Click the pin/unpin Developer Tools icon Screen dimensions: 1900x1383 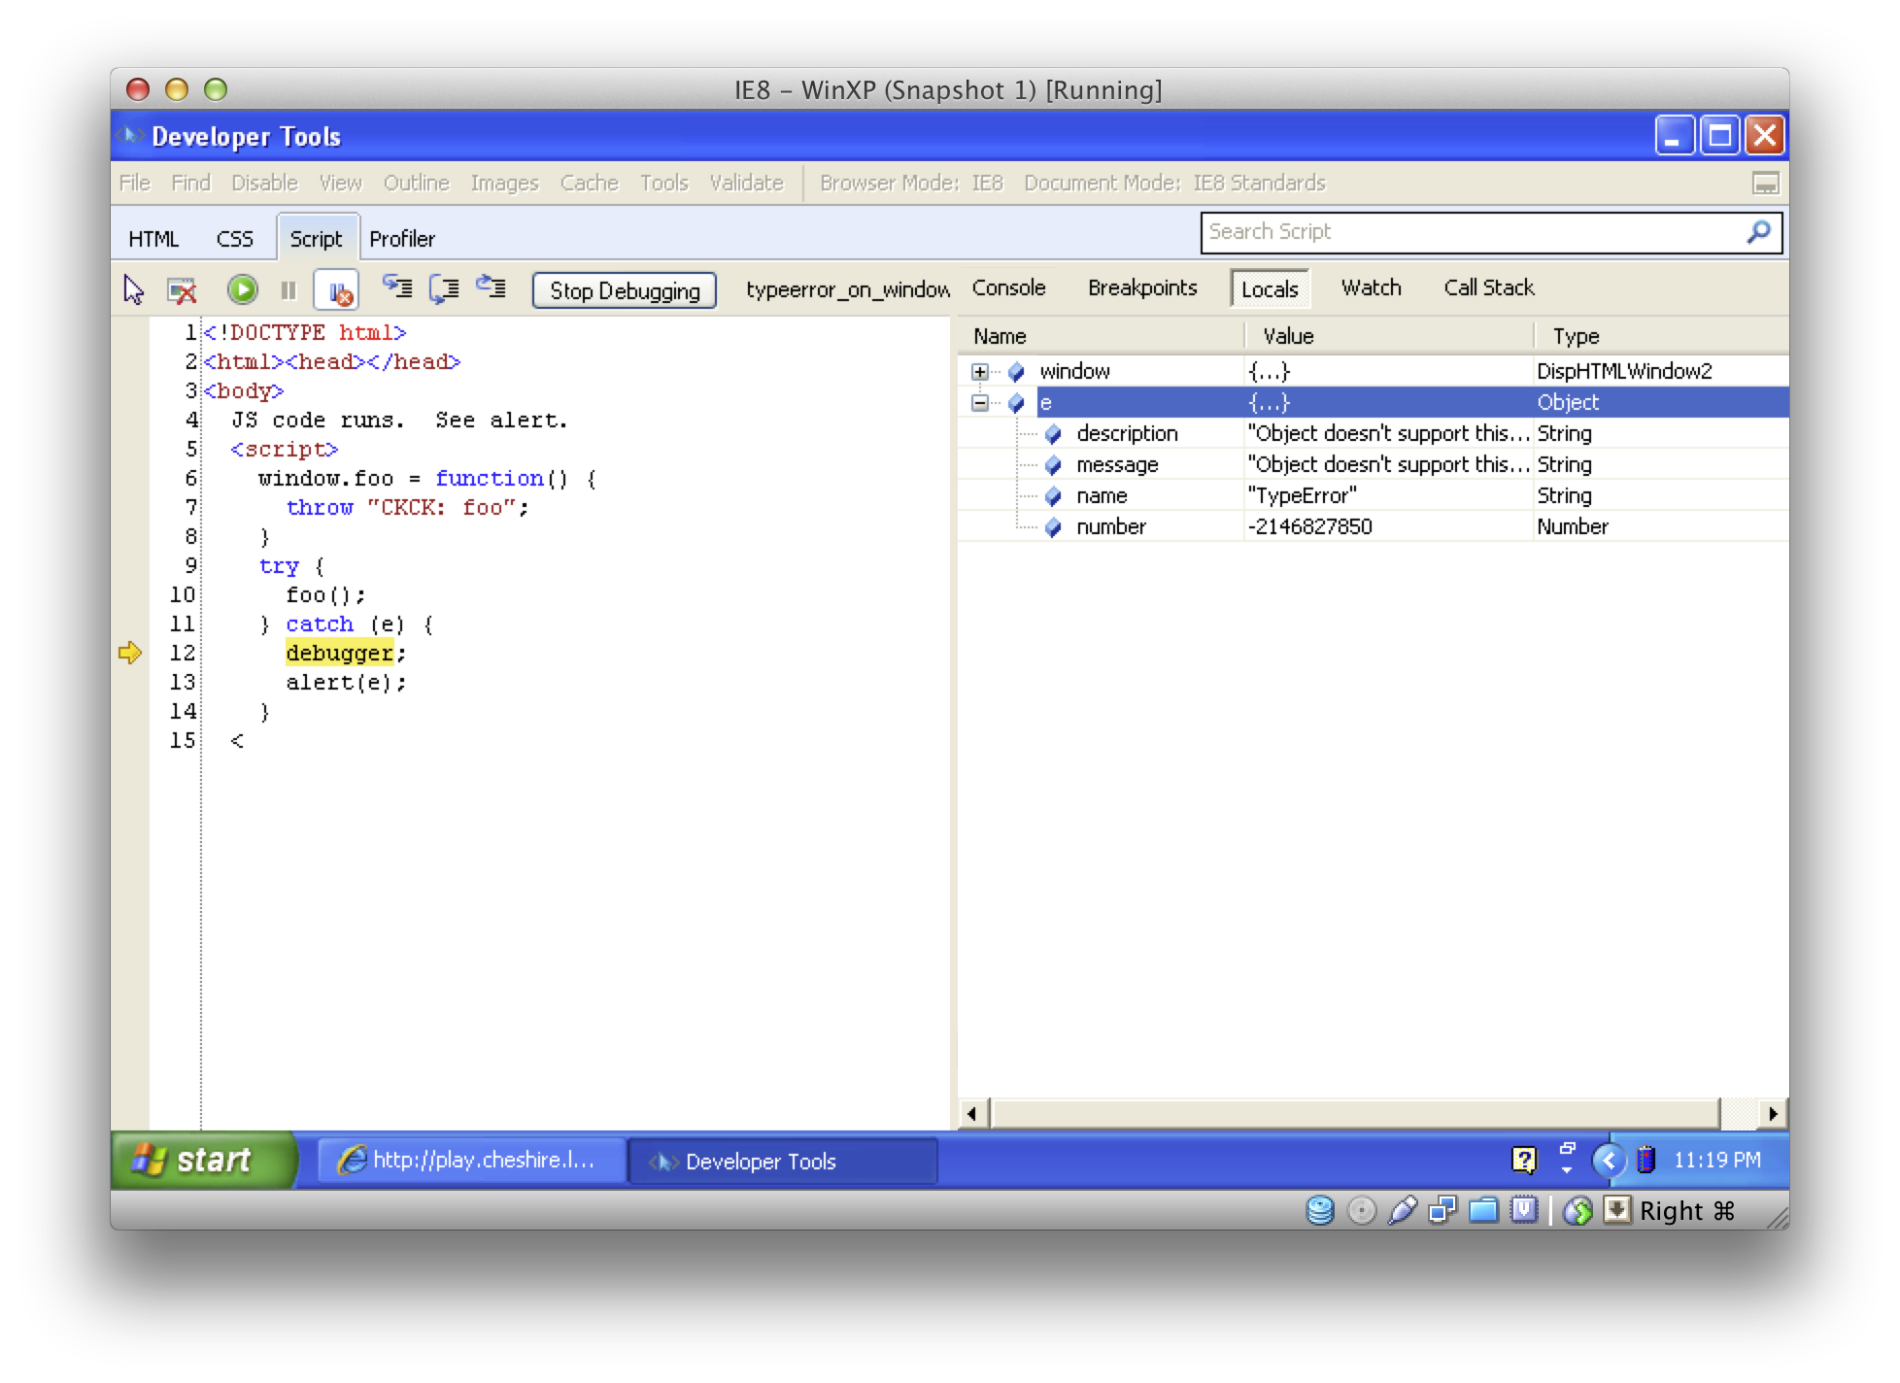pos(1765,184)
